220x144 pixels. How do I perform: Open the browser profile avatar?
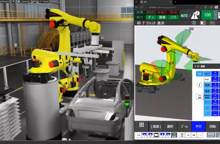pyautogui.click(x=216, y=7)
